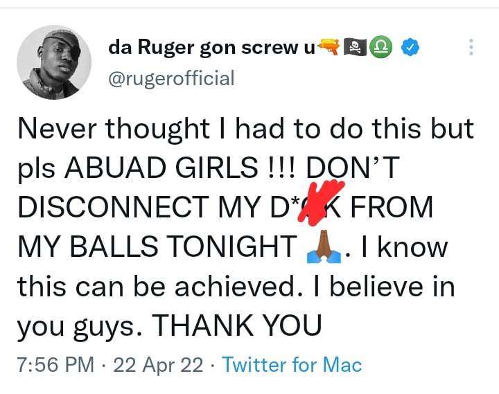Viewport: 499px width, 394px height.
Task: Click the folded hands emoji in tweet
Action: [323, 247]
